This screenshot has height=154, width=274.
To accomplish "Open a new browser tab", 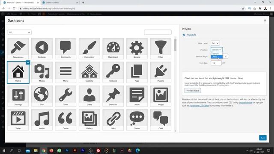I will 83,3.
